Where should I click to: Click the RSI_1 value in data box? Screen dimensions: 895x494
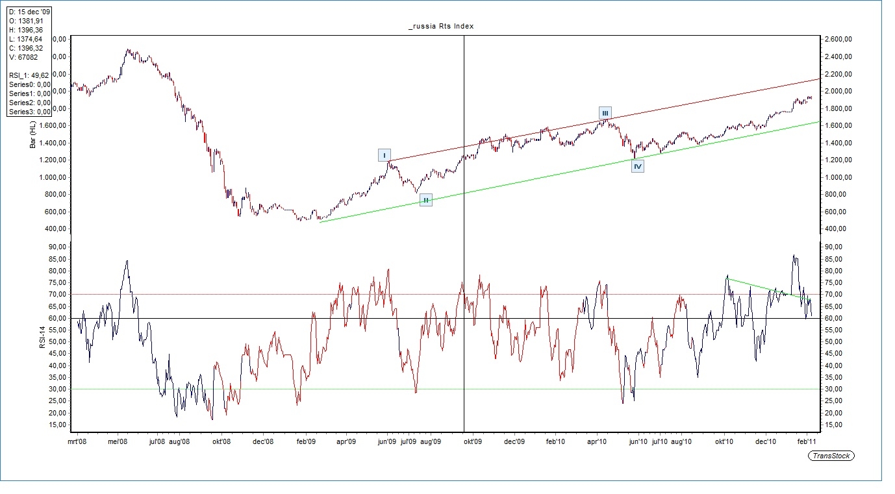29,75
